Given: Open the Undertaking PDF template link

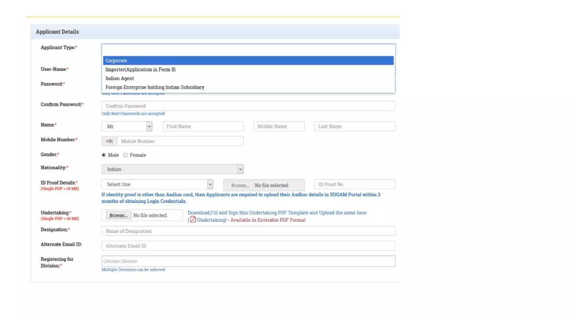Looking at the screenshot, I should [212, 220].
